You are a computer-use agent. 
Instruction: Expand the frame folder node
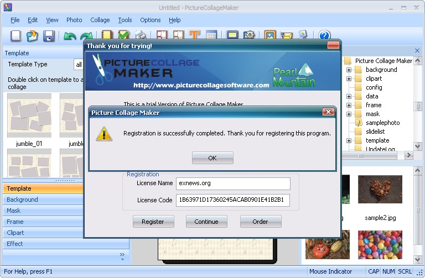pyautogui.click(x=349, y=106)
